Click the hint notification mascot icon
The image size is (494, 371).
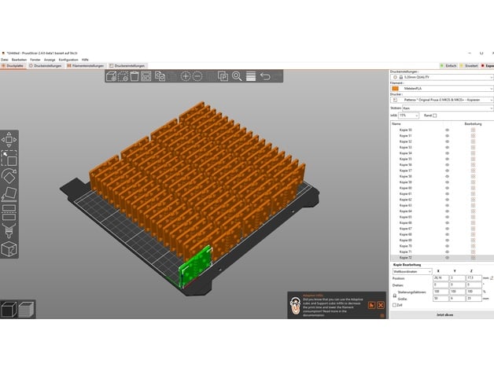pyautogui.click(x=295, y=306)
